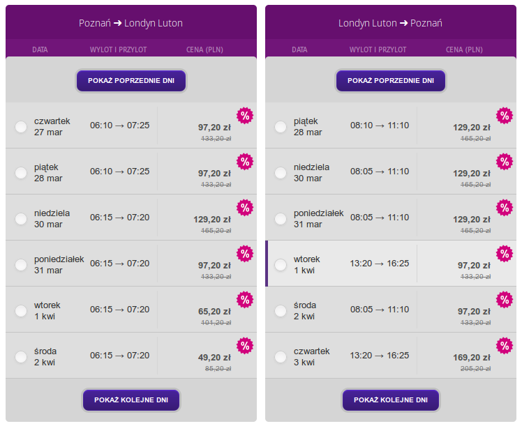522x433 pixels.
Task: Click the 49,20 zł price on środa 2 kwi
Action: (x=214, y=358)
